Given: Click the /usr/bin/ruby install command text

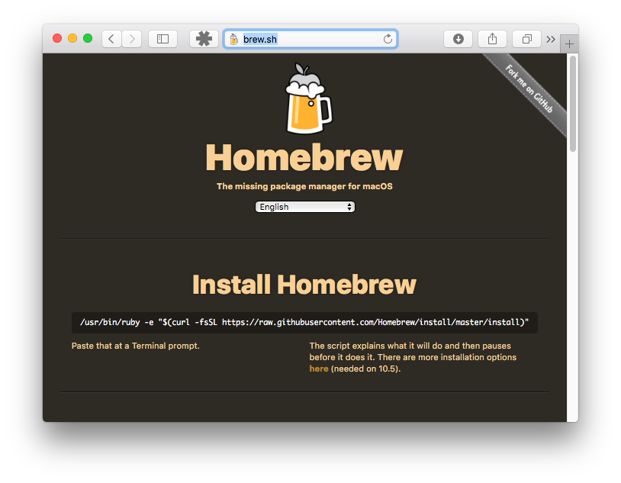Looking at the screenshot, I should (304, 322).
